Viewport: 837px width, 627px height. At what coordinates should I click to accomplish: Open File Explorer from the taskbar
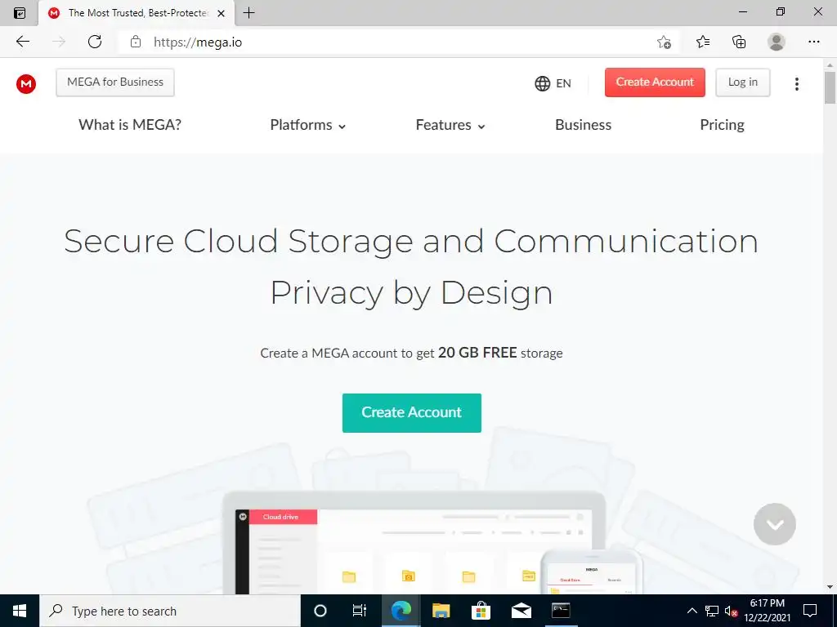[x=441, y=611]
